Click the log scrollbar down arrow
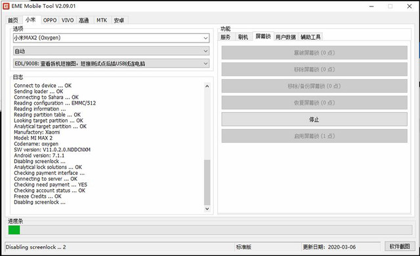 click(x=207, y=209)
